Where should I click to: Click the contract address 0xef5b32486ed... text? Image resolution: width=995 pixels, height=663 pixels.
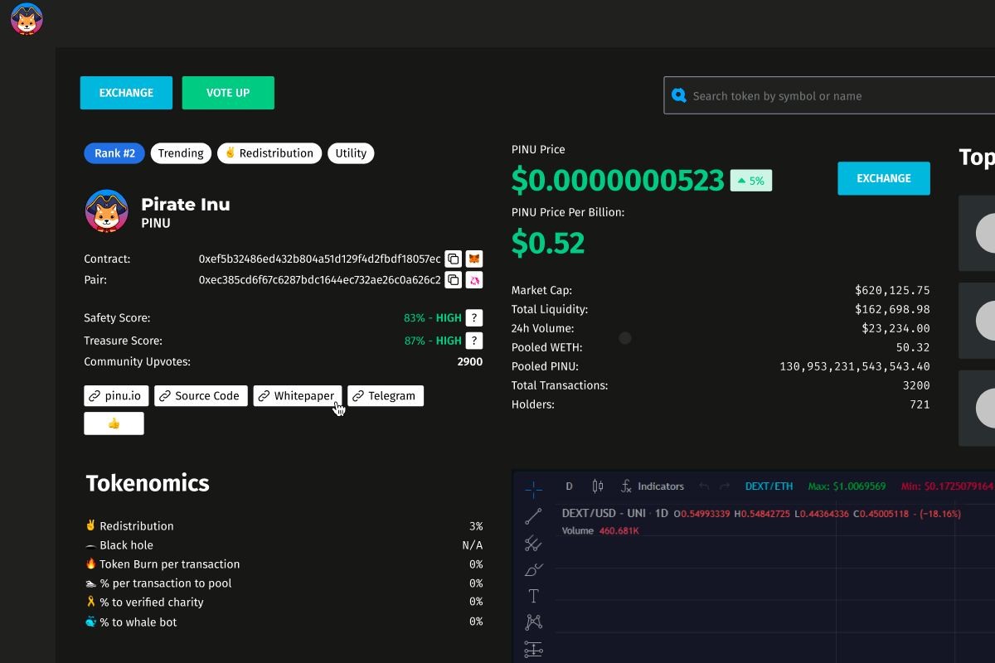click(x=319, y=259)
